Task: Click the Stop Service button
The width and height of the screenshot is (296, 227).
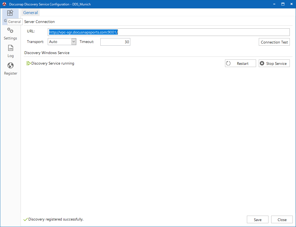Action: coord(274,63)
